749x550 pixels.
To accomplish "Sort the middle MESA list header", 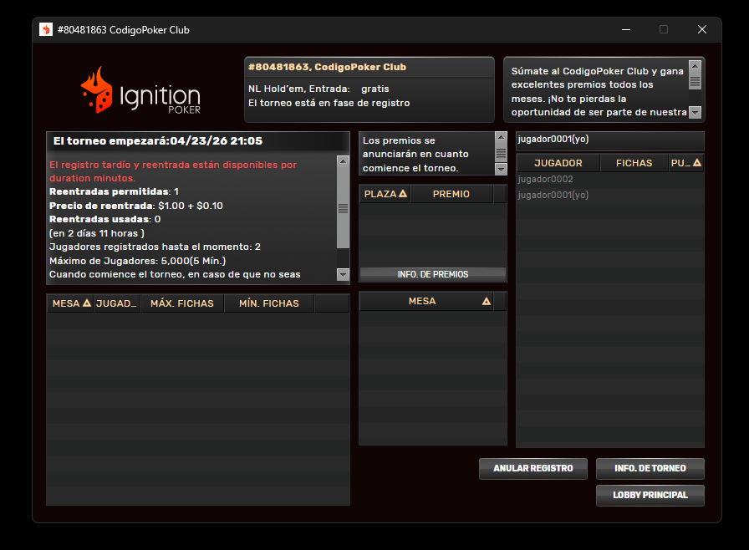I will [426, 301].
